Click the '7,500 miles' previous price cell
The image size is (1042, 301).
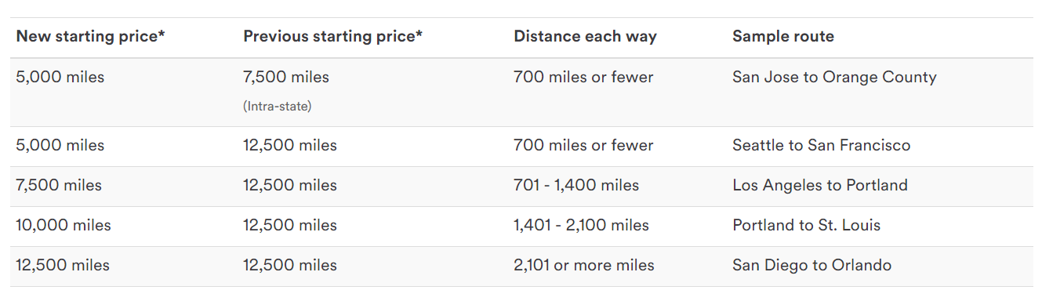tap(286, 78)
